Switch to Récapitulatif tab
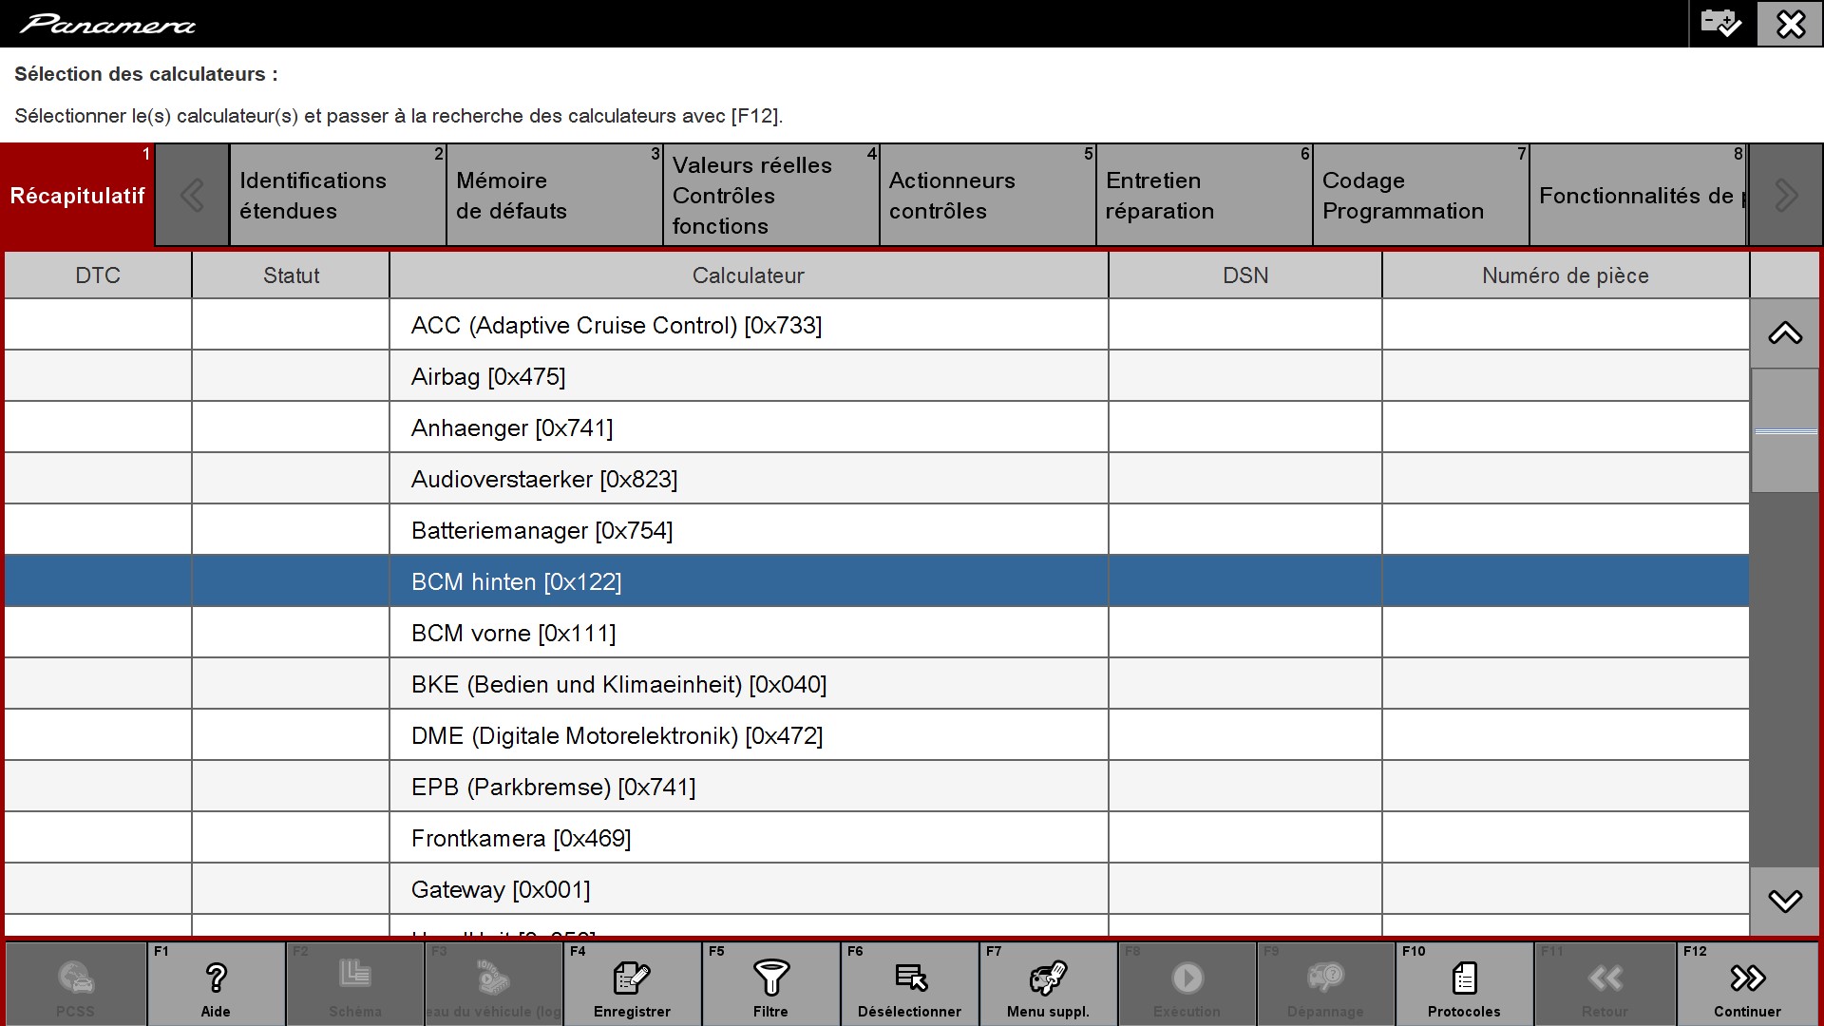This screenshot has height=1026, width=1824. coord(77,196)
